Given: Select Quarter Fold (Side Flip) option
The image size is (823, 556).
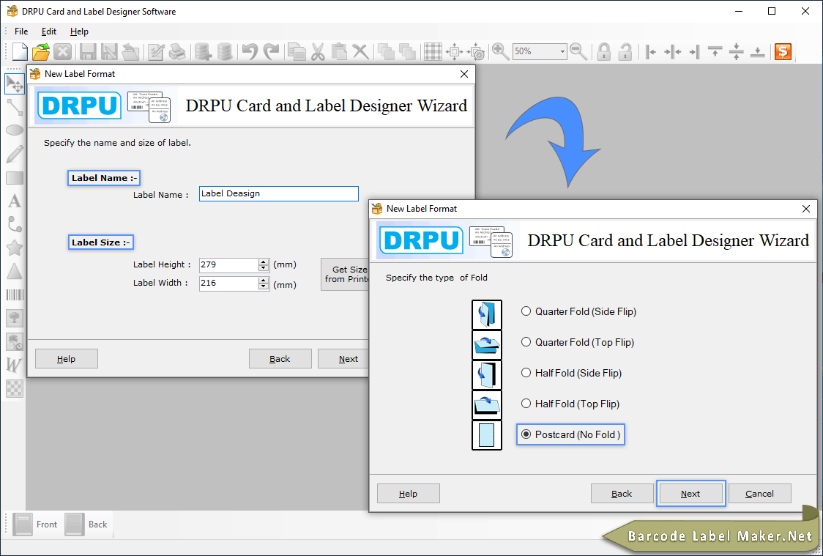Looking at the screenshot, I should tap(578, 311).
